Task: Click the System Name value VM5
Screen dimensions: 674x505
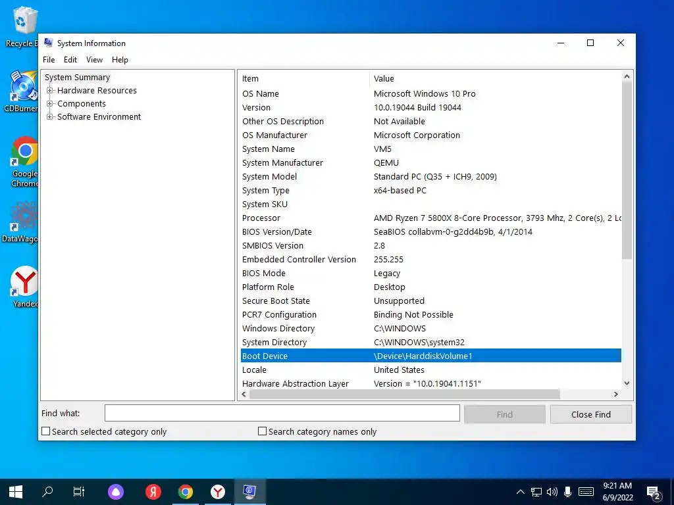Action: pos(382,149)
